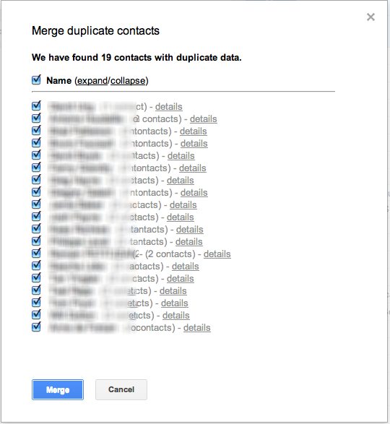The image size is (390, 424).
Task: Click the expand link beside Name
Action: (x=92, y=81)
